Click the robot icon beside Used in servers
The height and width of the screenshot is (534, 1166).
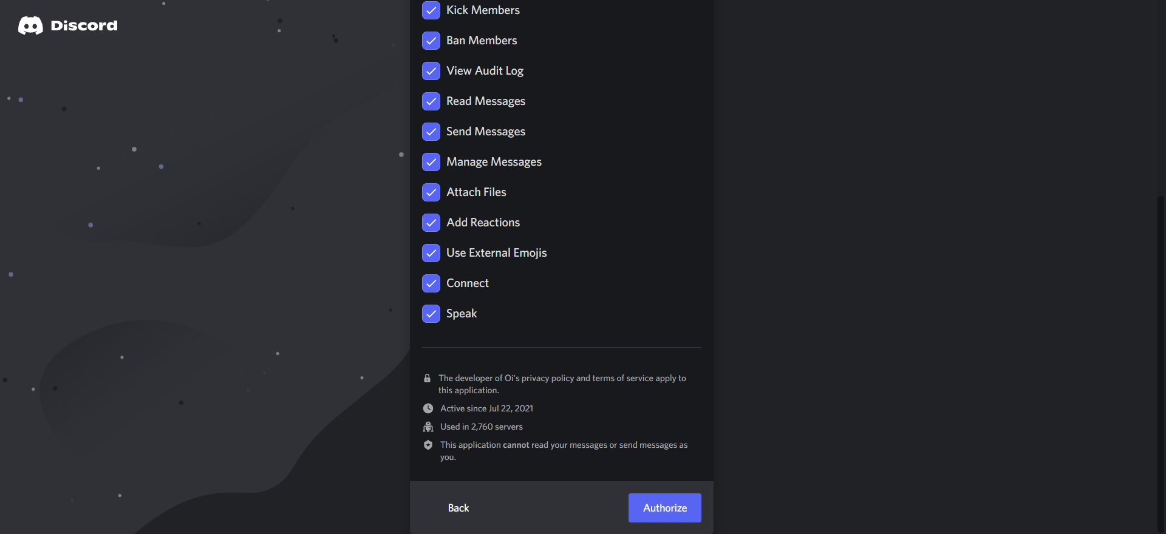point(428,427)
